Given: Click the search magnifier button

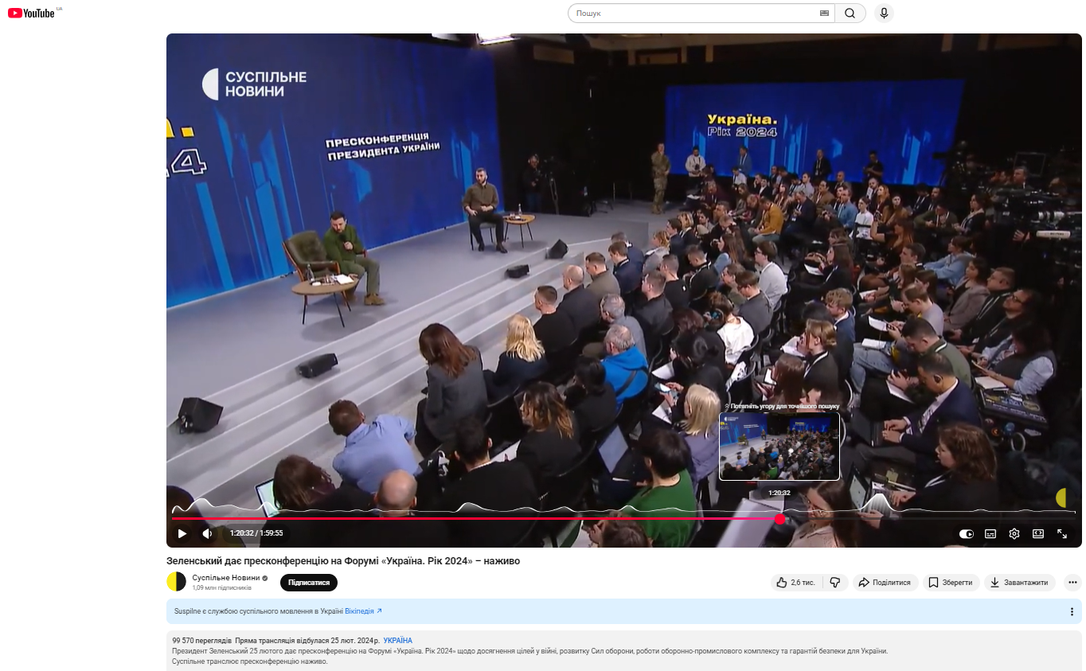Looking at the screenshot, I should pos(850,14).
